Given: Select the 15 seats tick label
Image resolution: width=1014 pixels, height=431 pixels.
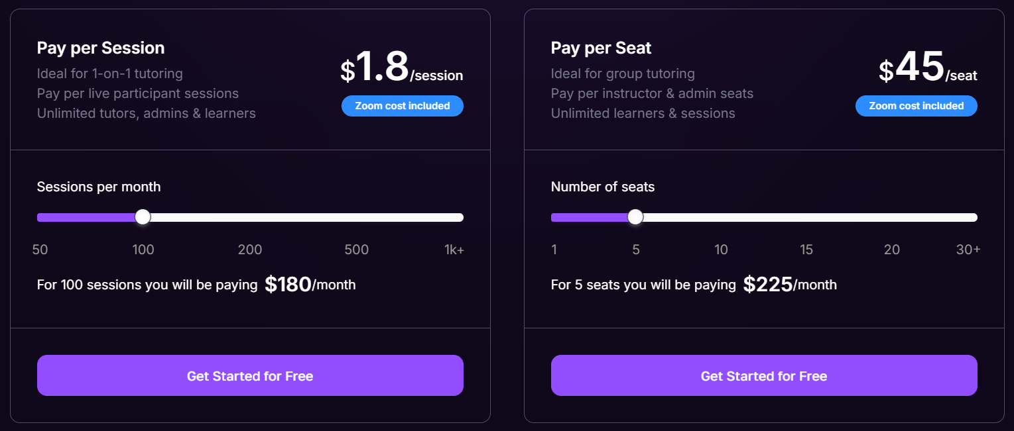Looking at the screenshot, I should tap(806, 250).
